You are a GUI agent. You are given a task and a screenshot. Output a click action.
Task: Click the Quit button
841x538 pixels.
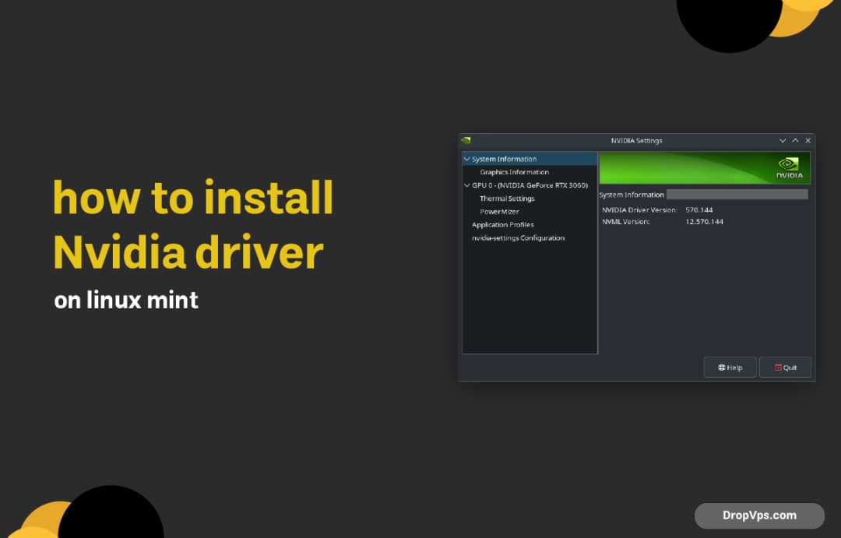785,367
